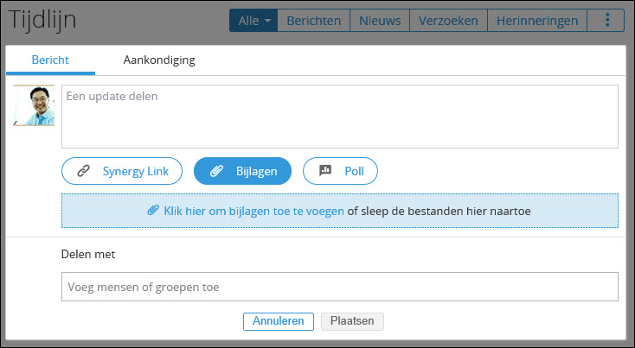Filter timeline by Nieuws
Image resolution: width=635 pixels, height=348 pixels.
click(380, 20)
